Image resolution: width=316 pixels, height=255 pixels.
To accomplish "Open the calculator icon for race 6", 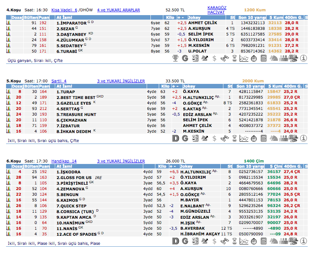I will point(264,241).
